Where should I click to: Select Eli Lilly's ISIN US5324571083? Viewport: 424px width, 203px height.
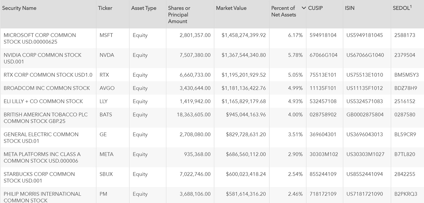tap(365, 101)
